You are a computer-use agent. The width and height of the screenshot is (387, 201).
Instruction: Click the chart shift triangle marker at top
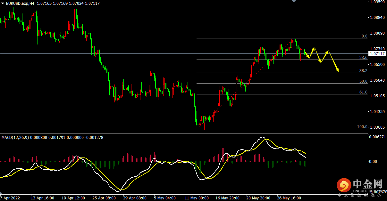coord(293,1)
